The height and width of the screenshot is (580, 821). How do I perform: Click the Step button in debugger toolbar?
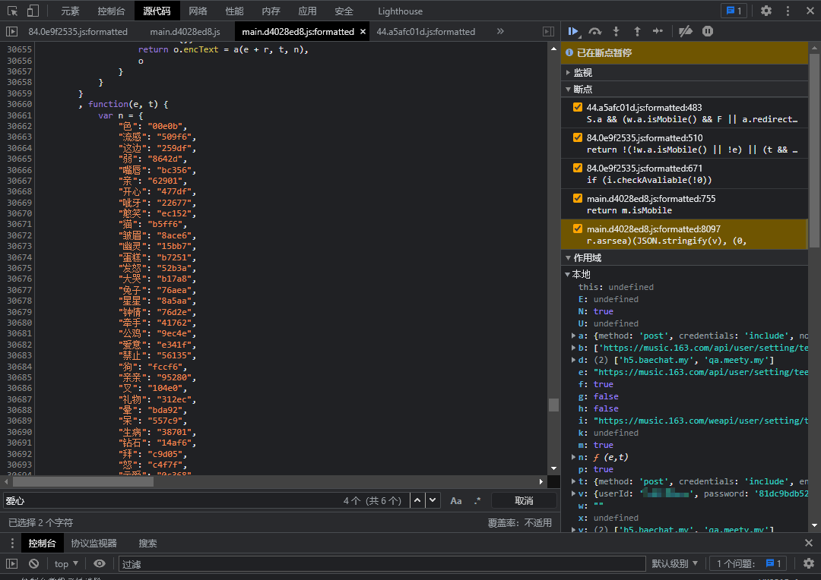(x=658, y=31)
